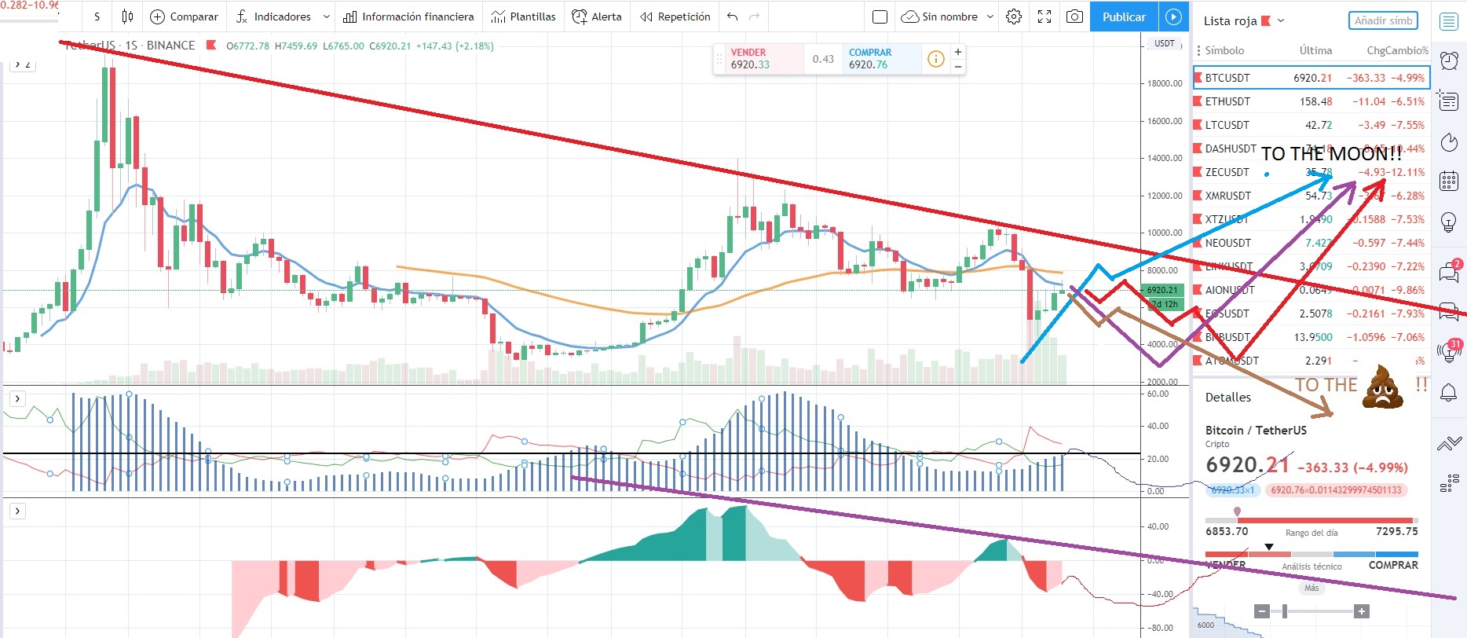Collapse the bottom histogram indicator pane arrow

click(x=17, y=511)
